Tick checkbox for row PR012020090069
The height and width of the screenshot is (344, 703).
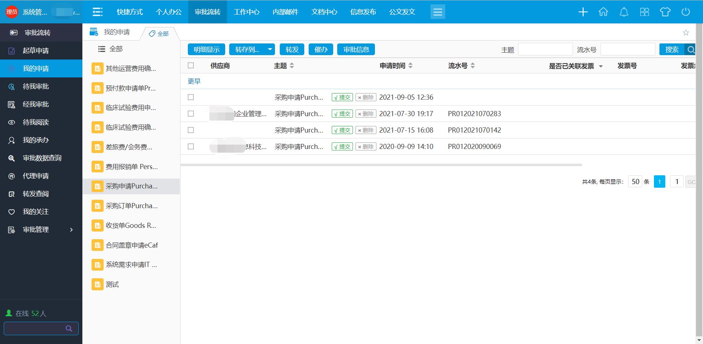click(191, 146)
